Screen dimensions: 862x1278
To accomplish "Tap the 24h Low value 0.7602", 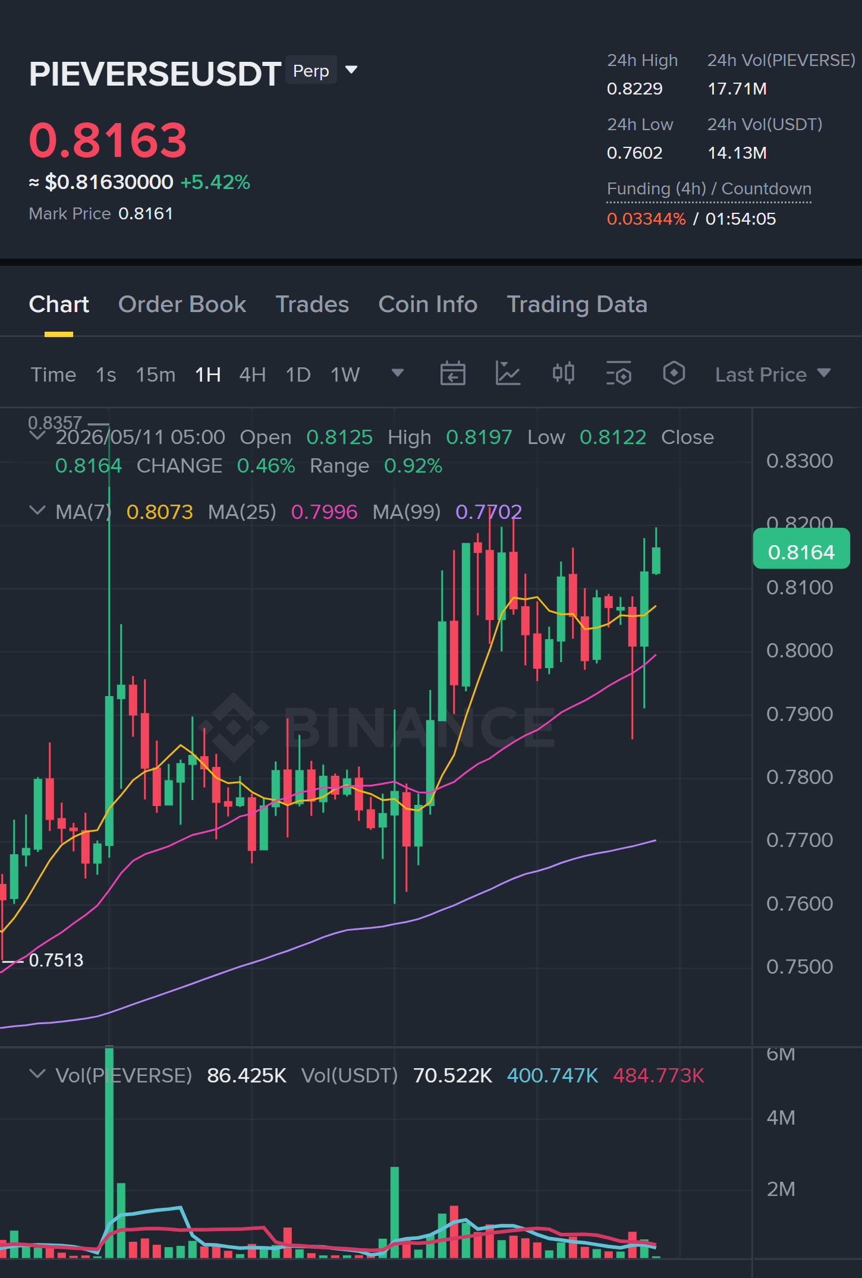I will pyautogui.click(x=634, y=153).
